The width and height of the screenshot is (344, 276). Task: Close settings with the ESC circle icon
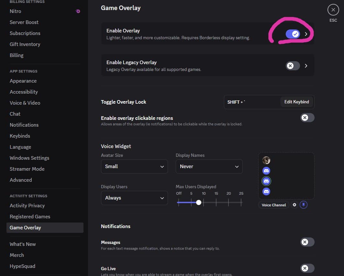click(x=333, y=10)
